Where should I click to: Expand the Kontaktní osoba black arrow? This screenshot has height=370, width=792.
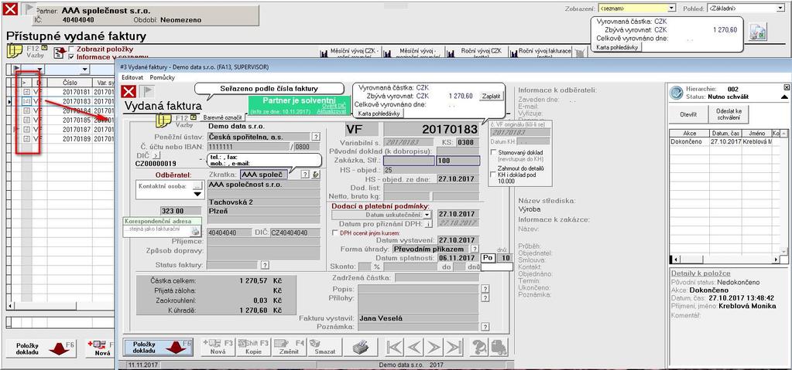[x=197, y=194]
